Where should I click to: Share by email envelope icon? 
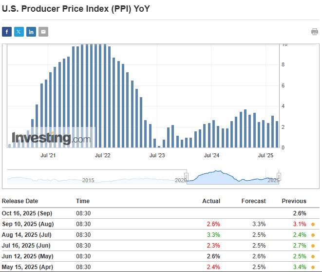(x=43, y=32)
